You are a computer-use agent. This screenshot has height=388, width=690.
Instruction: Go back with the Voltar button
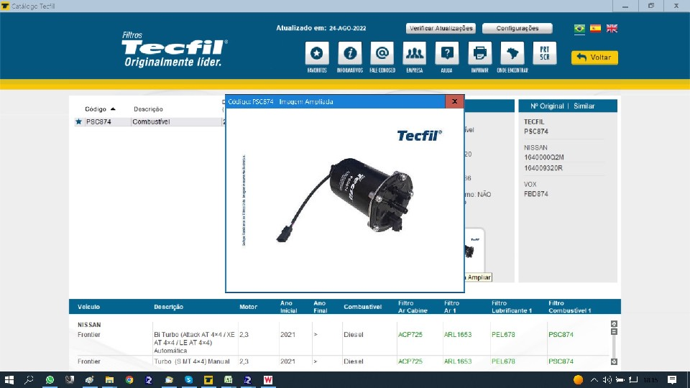coord(594,57)
